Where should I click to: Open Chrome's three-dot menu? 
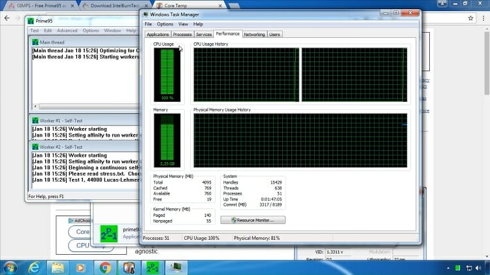[x=483, y=18]
